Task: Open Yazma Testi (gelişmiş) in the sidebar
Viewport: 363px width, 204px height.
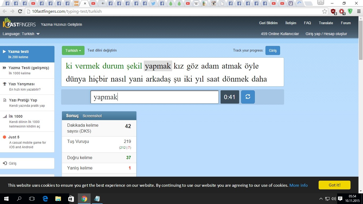Action: 27,70
